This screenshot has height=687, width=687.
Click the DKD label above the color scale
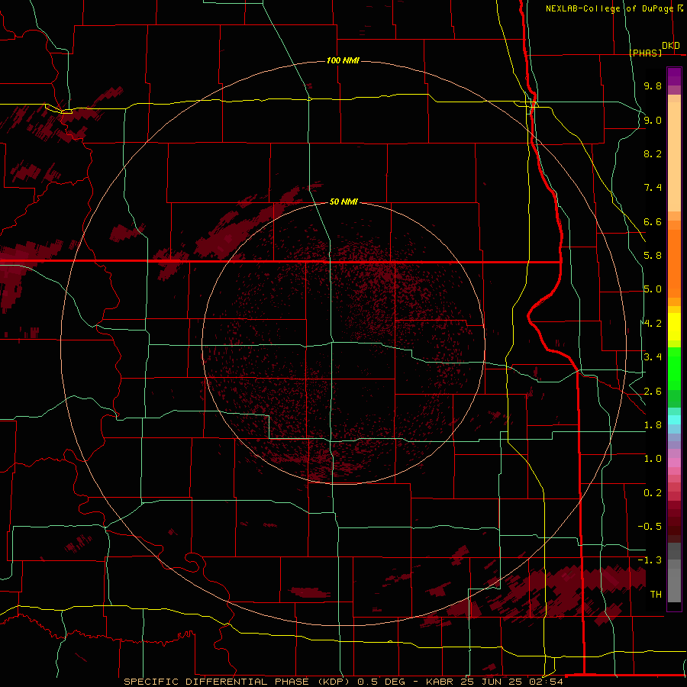pyautogui.click(x=671, y=46)
